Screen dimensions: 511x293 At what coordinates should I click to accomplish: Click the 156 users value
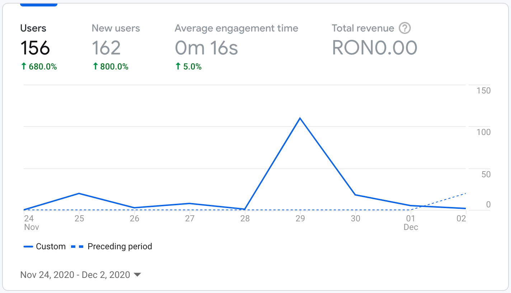click(x=35, y=48)
